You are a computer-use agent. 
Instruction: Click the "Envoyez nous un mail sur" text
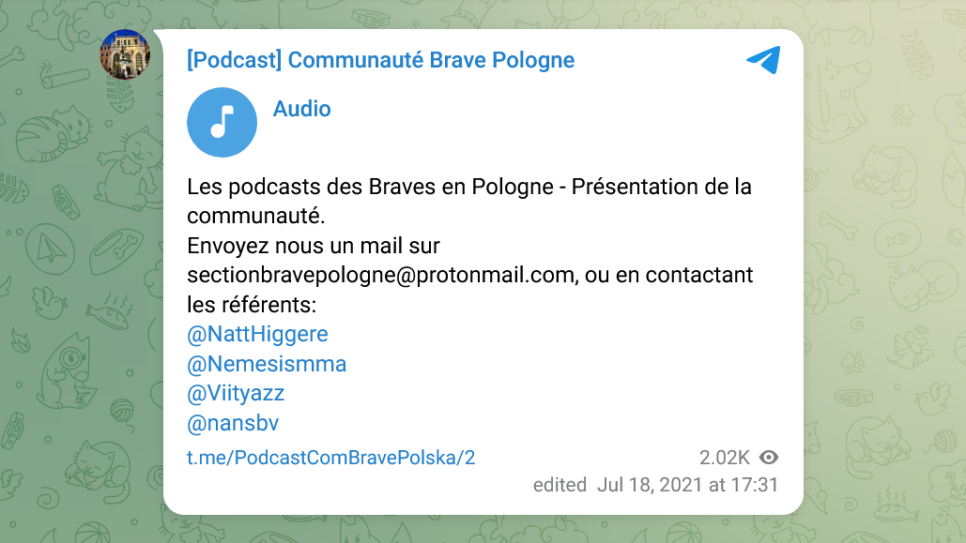point(314,246)
